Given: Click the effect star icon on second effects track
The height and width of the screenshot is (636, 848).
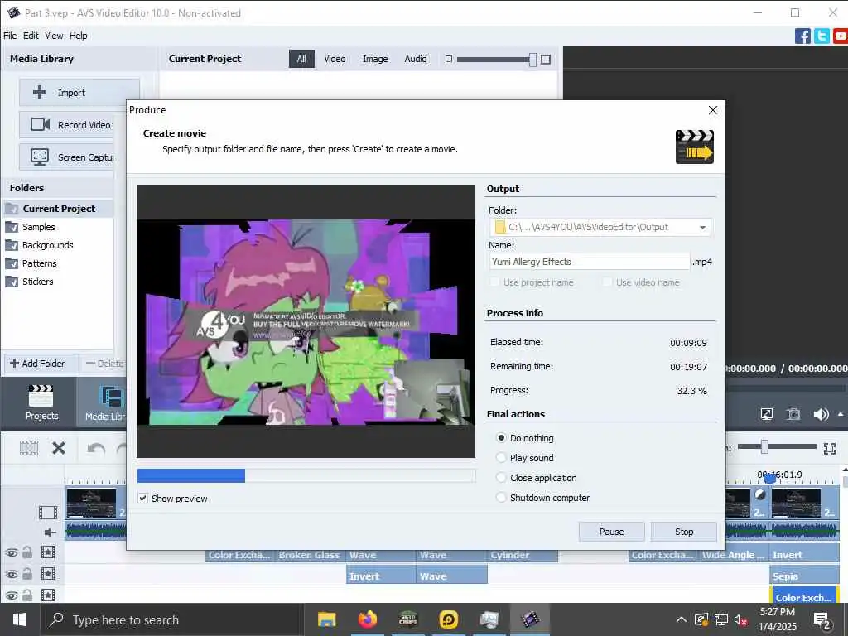Looking at the screenshot, I should point(47,573).
